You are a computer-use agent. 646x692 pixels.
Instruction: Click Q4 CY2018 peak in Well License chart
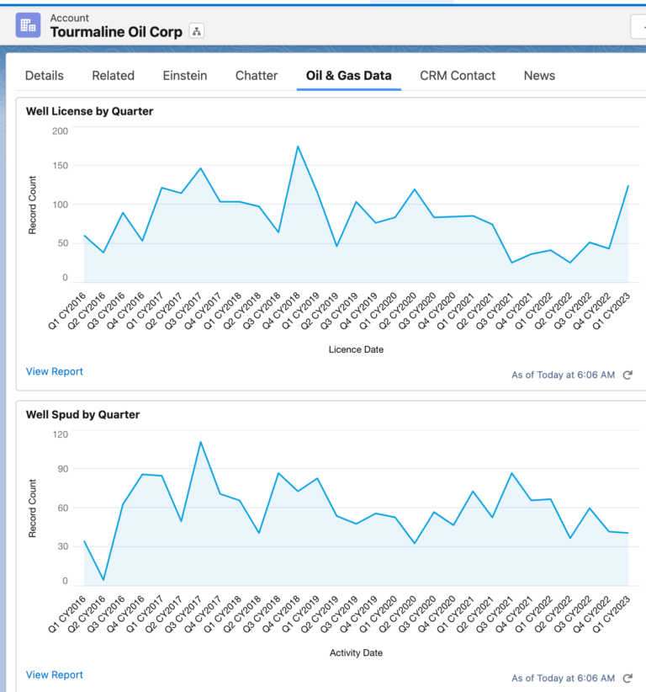click(x=298, y=146)
